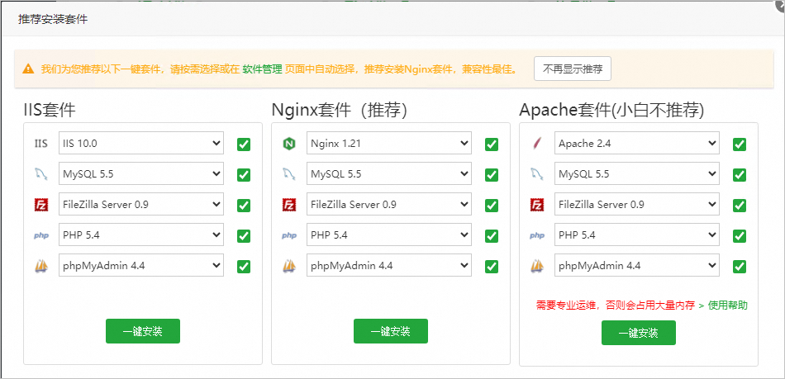Viewport: 785px width, 379px height.
Task: Open the 软件管理 link in the notice
Action: (262, 69)
